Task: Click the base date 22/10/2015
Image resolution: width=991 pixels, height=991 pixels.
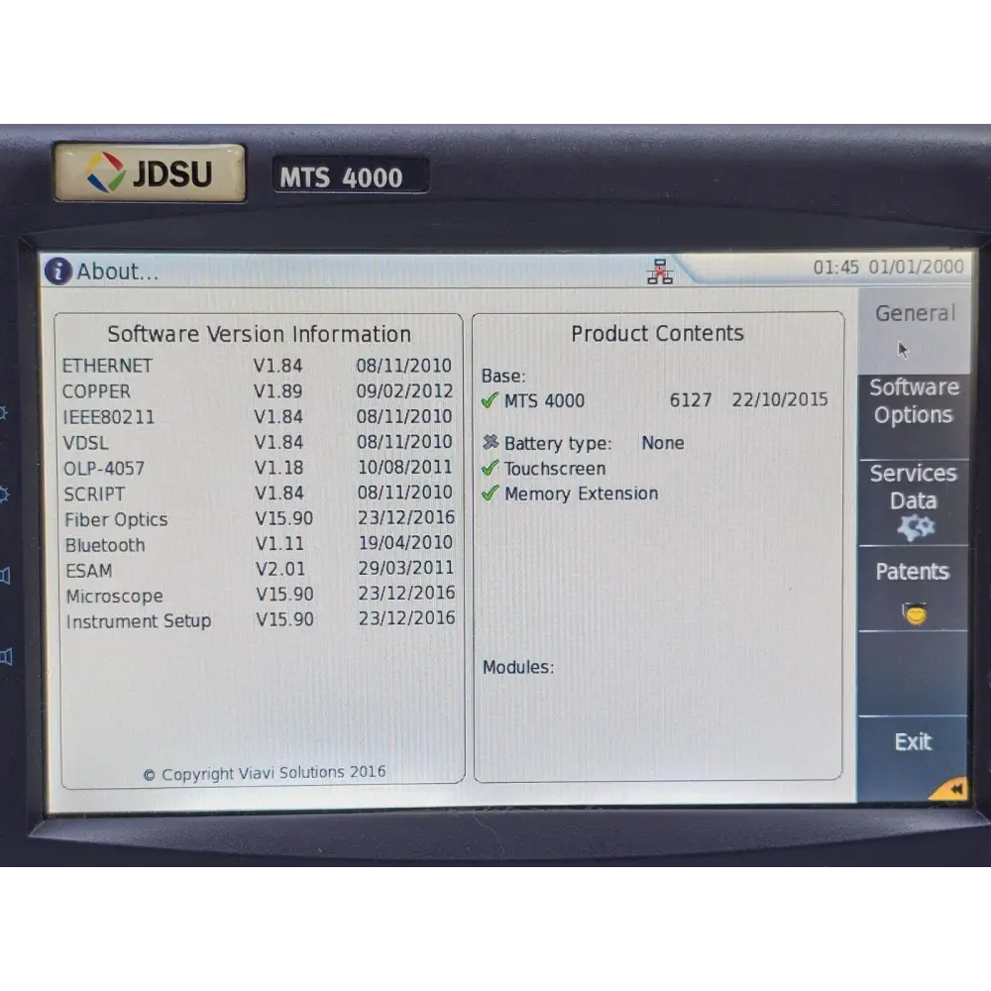Action: [x=780, y=399]
